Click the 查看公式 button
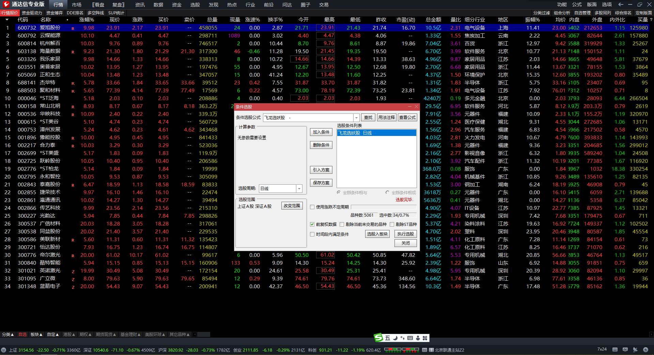 (x=407, y=118)
